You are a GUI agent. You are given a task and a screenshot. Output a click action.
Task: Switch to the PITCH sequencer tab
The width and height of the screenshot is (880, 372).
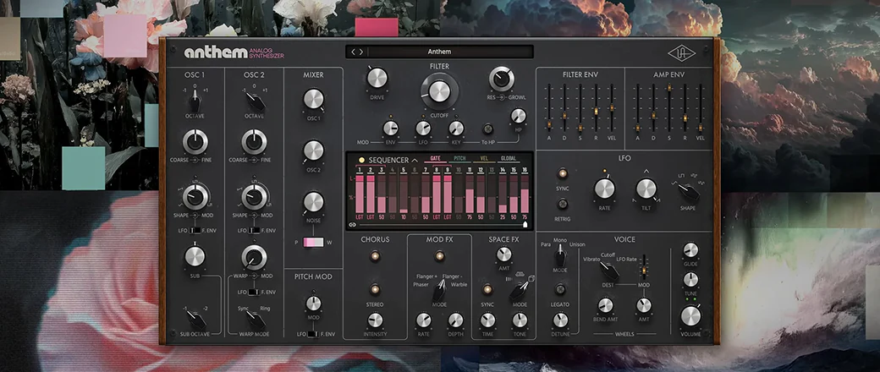click(x=459, y=159)
